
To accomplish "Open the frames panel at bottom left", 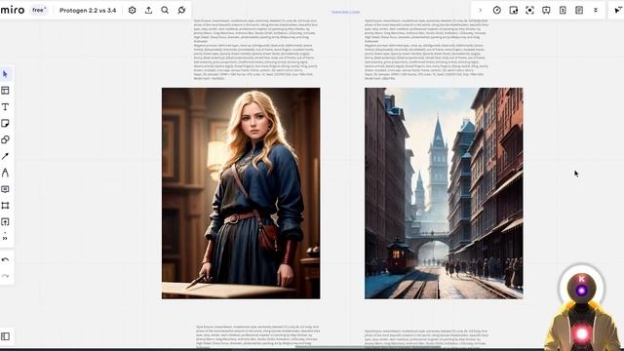I will tap(5, 336).
